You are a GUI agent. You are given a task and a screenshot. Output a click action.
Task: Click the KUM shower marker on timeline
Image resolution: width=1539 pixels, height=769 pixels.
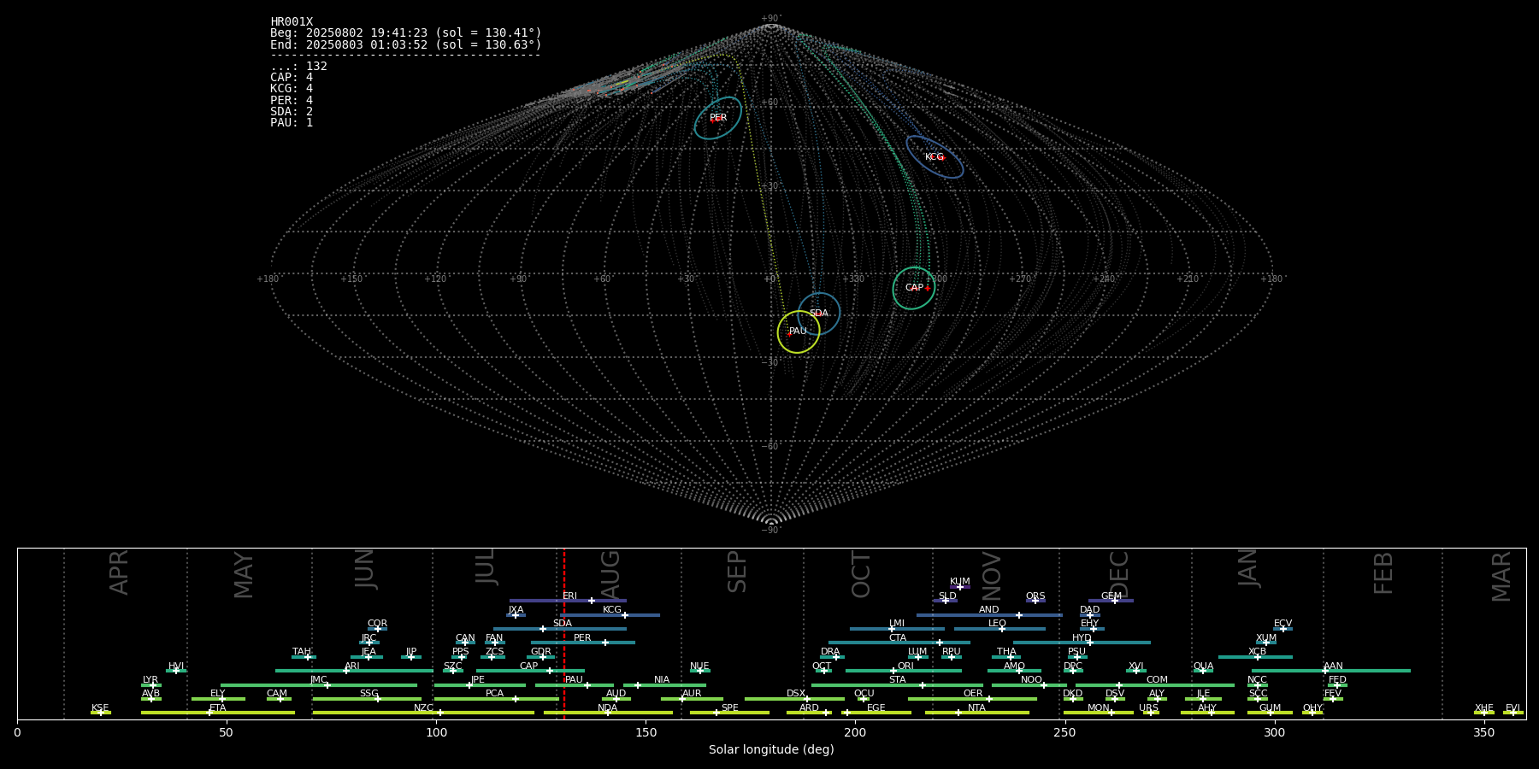(x=960, y=587)
